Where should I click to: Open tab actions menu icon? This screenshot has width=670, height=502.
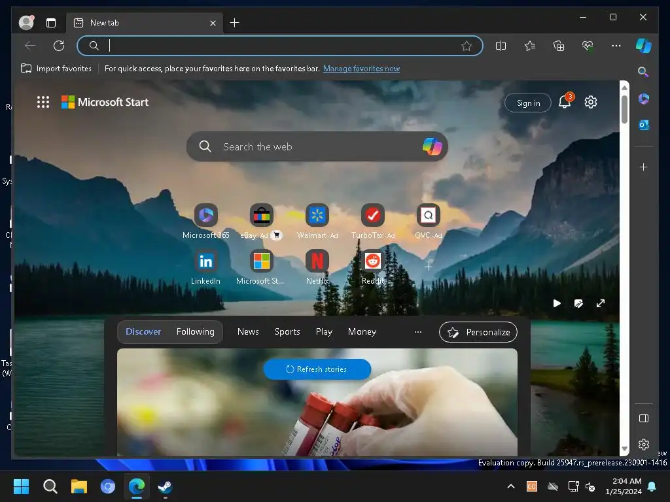click(x=51, y=23)
